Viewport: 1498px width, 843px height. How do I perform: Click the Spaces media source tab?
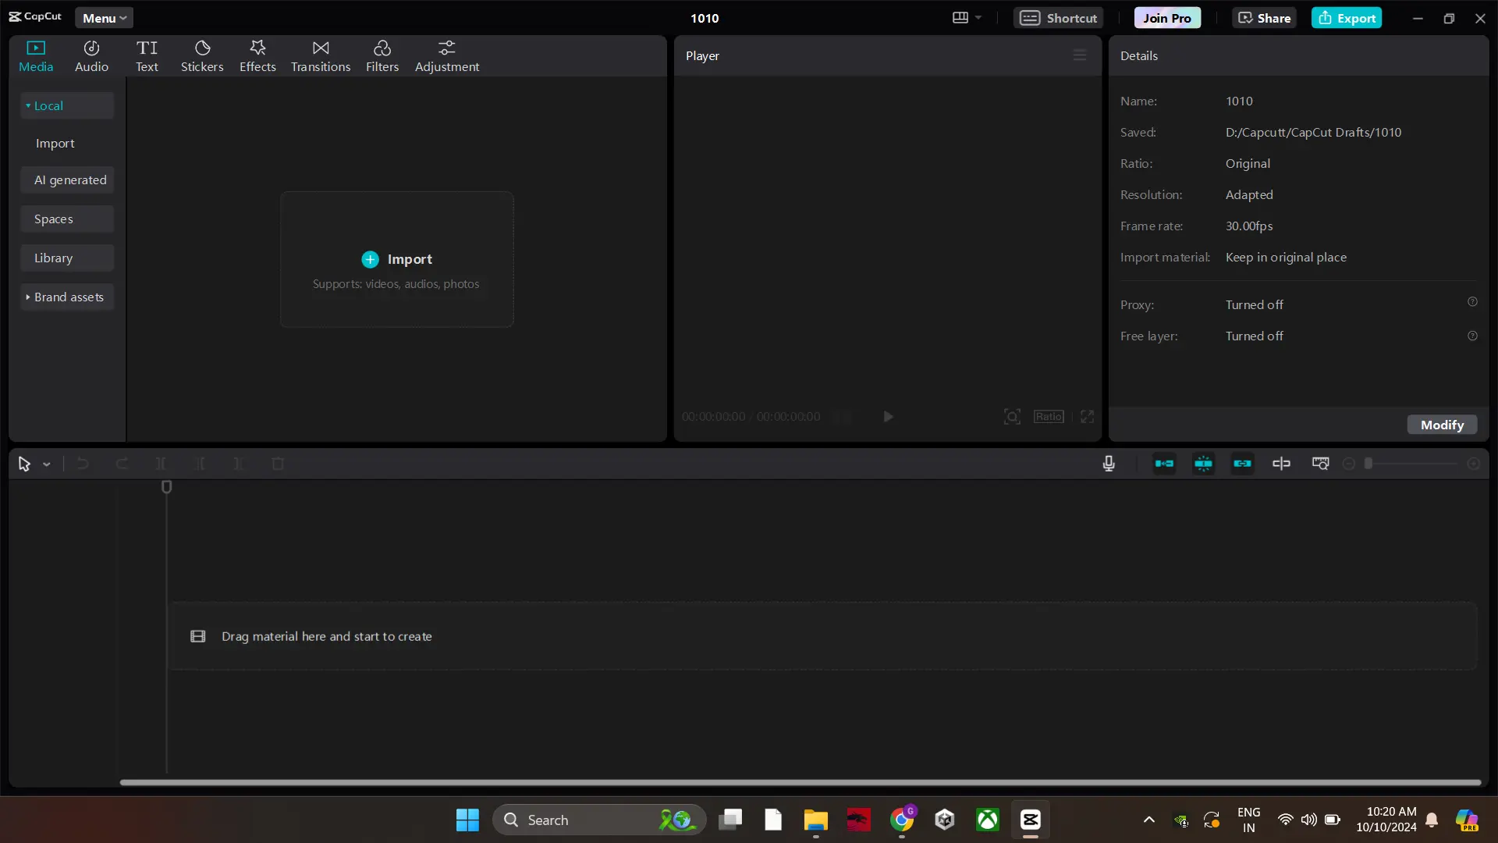[54, 219]
